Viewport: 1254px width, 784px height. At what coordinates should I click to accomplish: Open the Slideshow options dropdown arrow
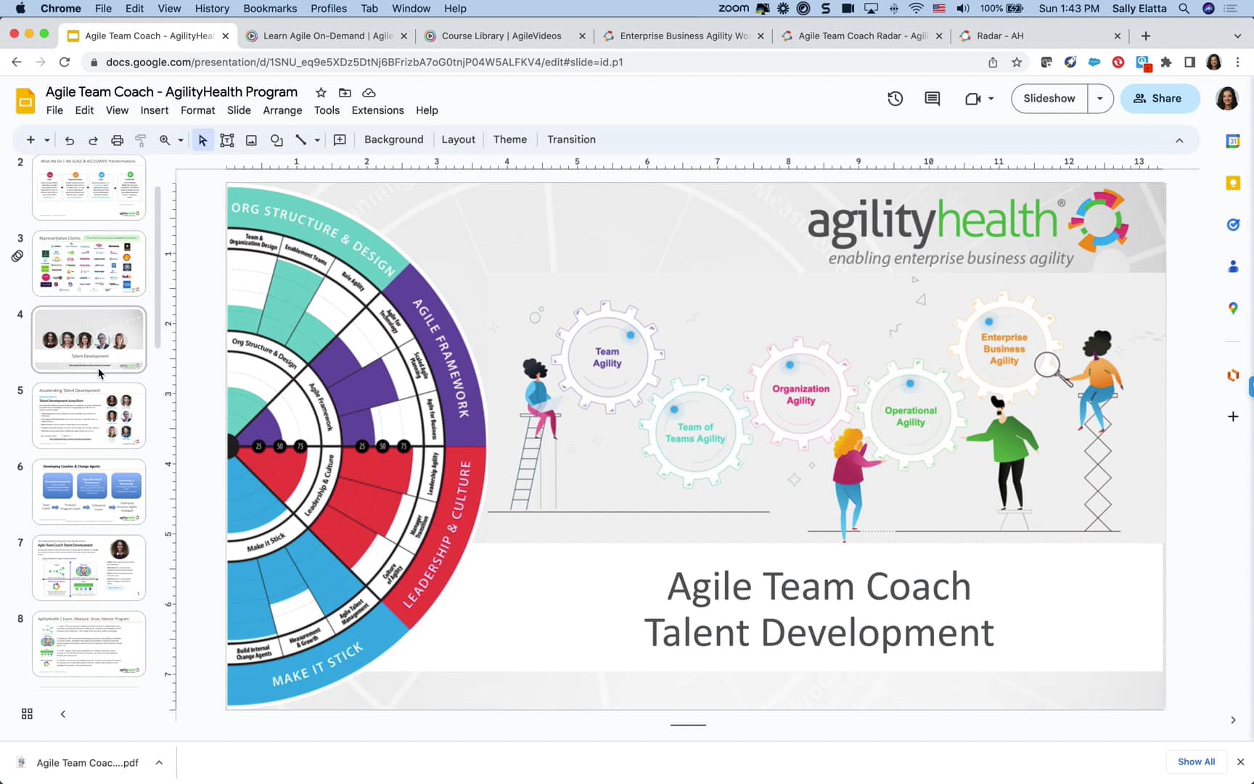click(1099, 98)
